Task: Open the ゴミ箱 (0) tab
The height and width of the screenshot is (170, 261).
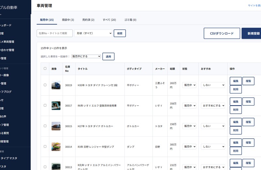Action: point(130,20)
